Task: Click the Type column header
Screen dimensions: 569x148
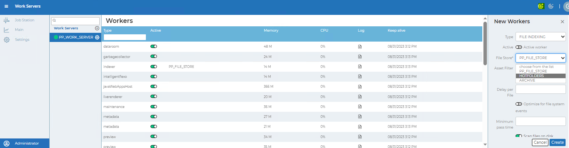Action: click(107, 30)
